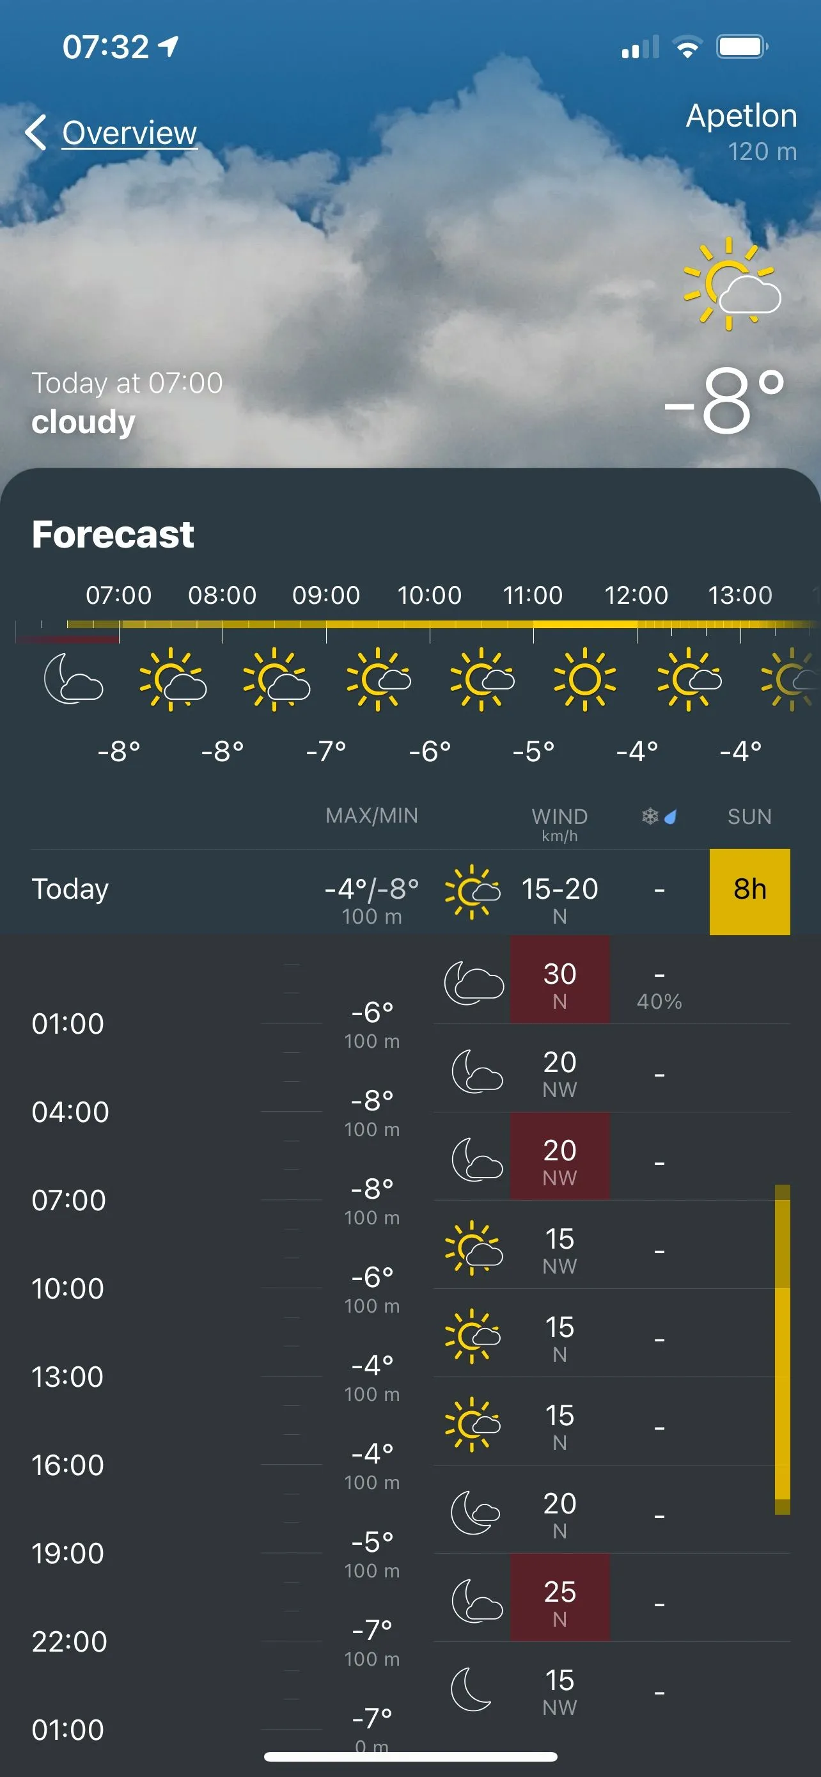Tap the back chevron arrow
Image resolution: width=821 pixels, height=1777 pixels.
coord(36,132)
